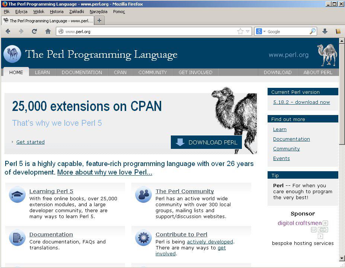
Task: Open the Google search engine selector
Action: [261, 32]
